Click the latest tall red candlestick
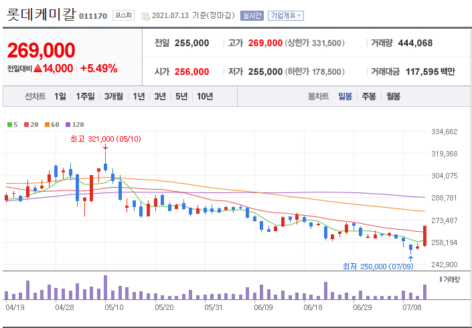Screen dimensions: 472x328 coord(424,236)
